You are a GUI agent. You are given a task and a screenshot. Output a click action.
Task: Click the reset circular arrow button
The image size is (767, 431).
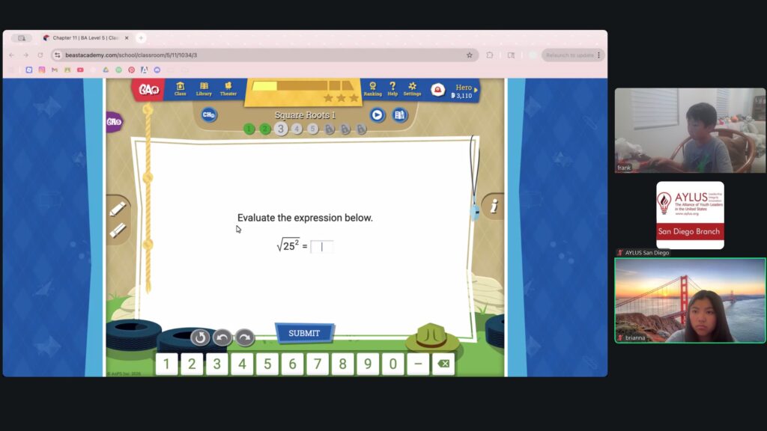[200, 337]
